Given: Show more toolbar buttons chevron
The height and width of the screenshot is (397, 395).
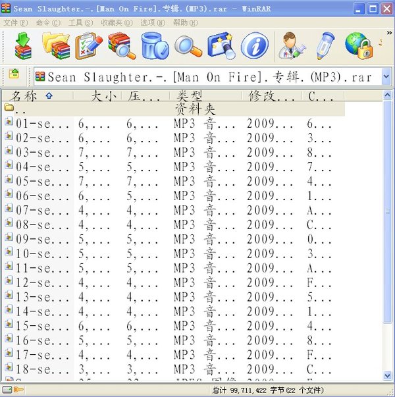Looking at the screenshot, I should pyautogui.click(x=389, y=33).
